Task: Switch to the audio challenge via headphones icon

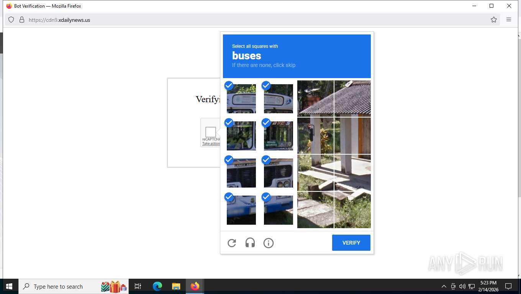Action: pos(250,243)
